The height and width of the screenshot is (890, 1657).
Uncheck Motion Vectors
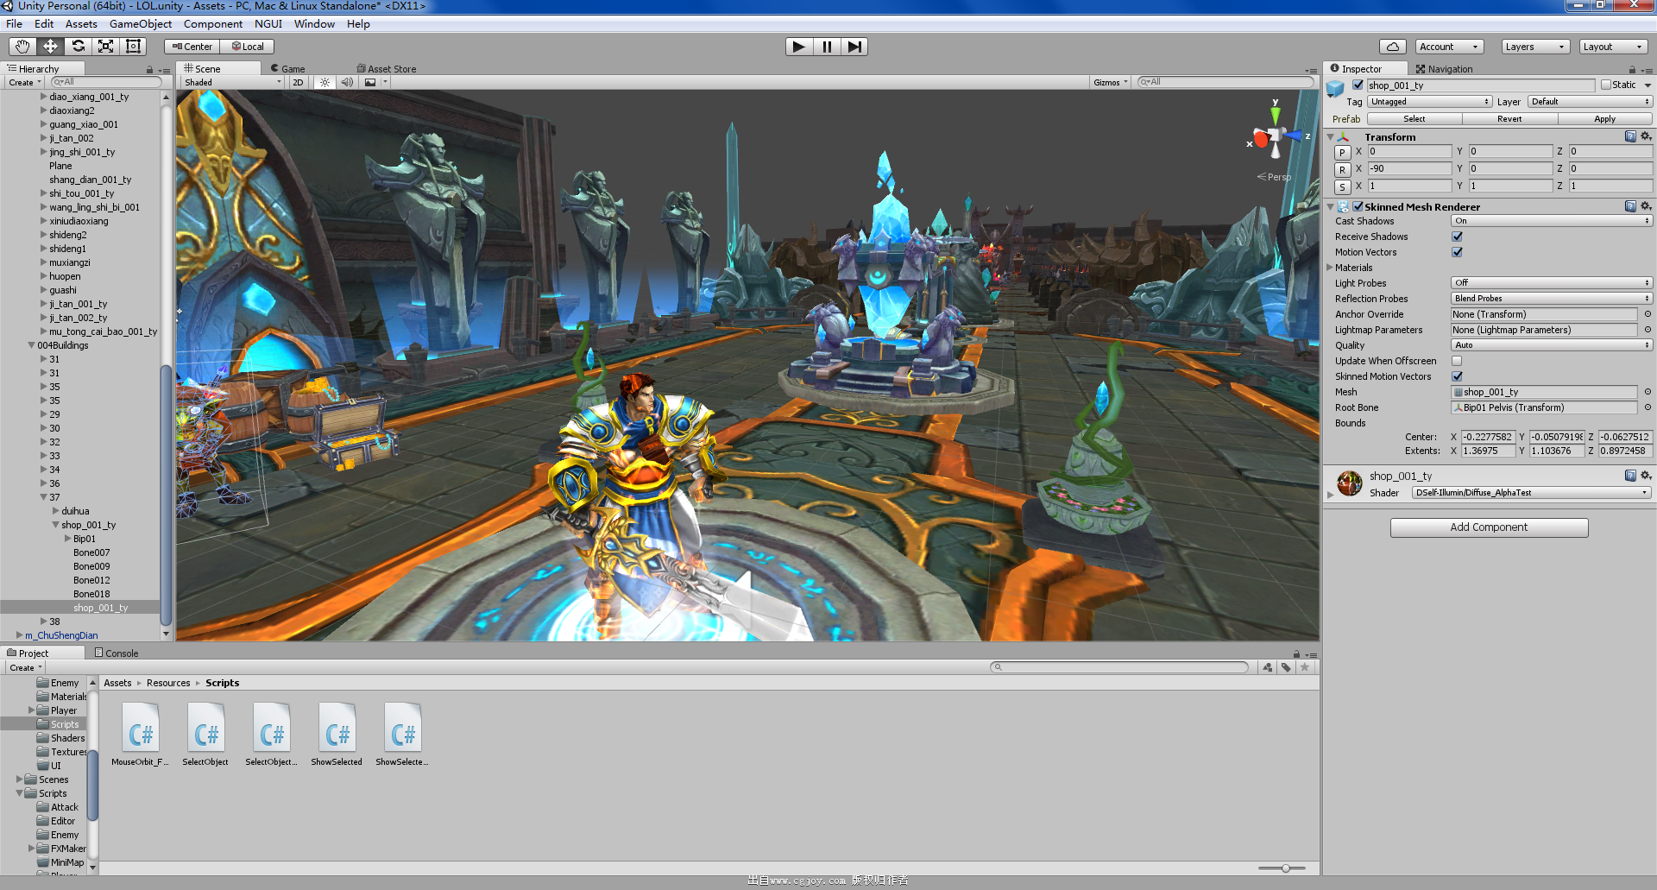(1457, 252)
